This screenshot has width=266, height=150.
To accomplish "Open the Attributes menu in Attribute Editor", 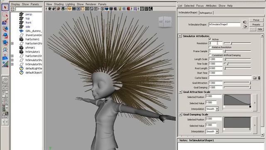I will click(211, 5).
